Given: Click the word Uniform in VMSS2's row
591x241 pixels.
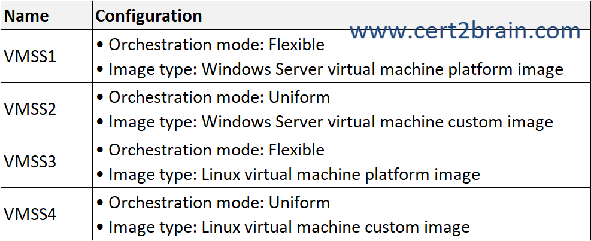Looking at the screenshot, I should (x=299, y=97).
